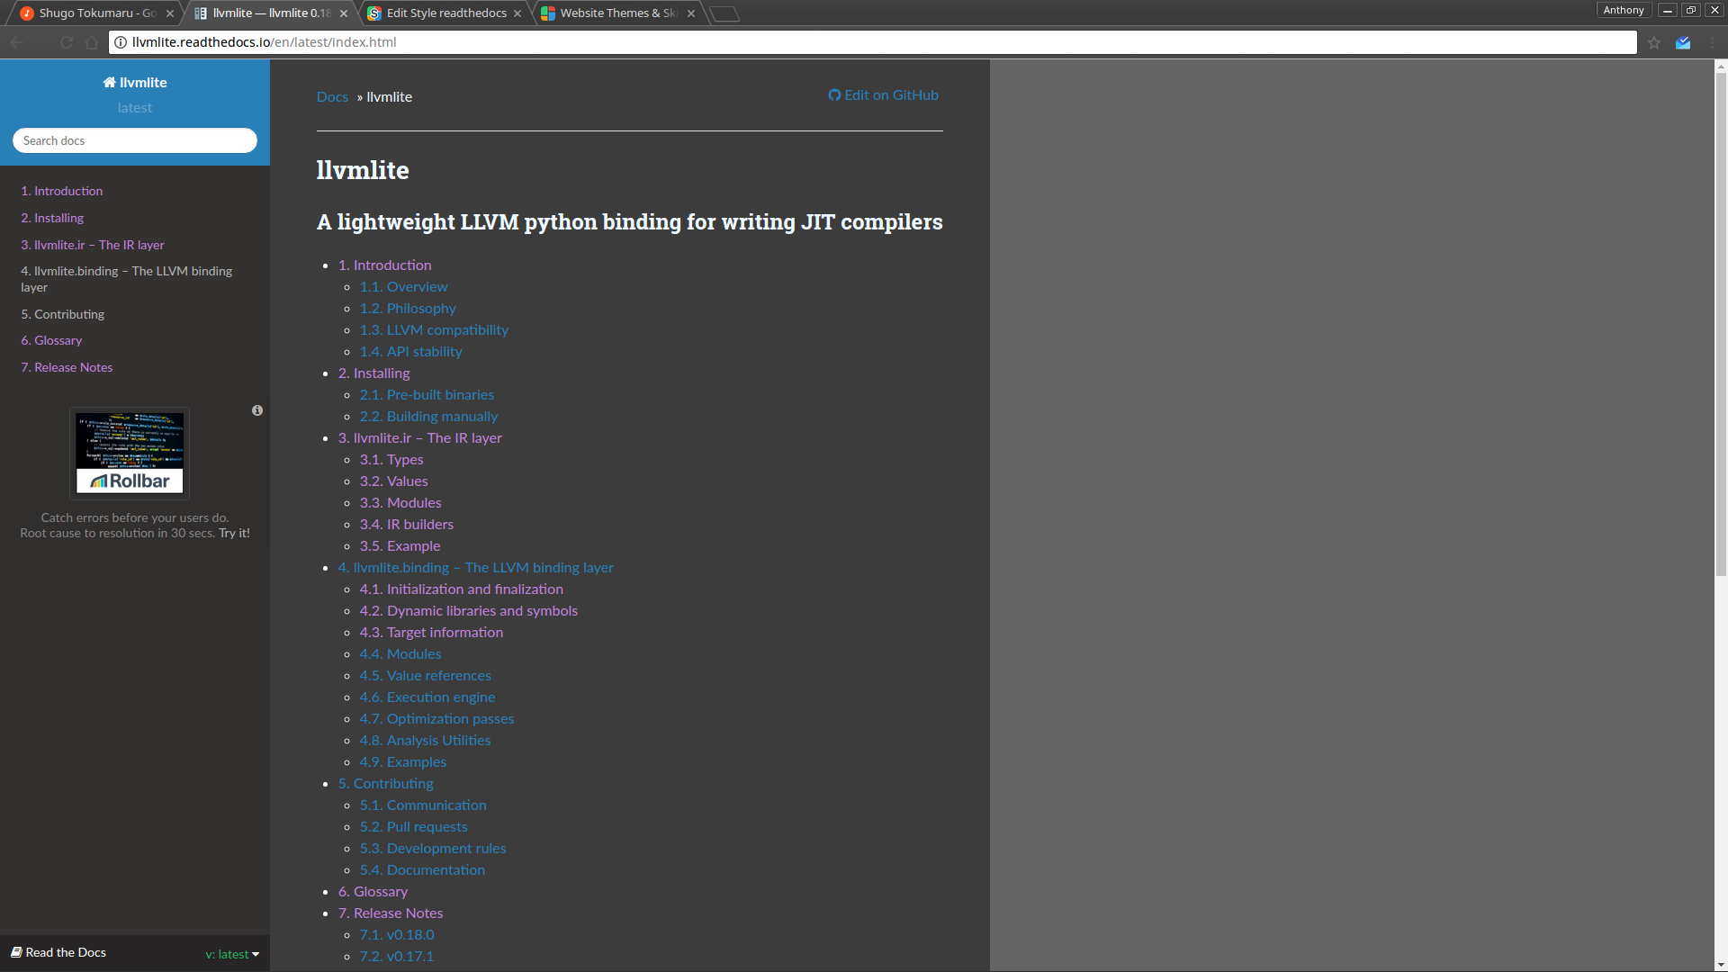The image size is (1728, 972).
Task: Reload the current page
Action: 66,41
